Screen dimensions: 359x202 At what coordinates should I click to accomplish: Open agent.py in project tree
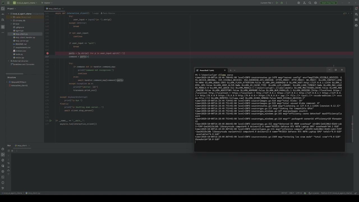[x=19, y=31]
